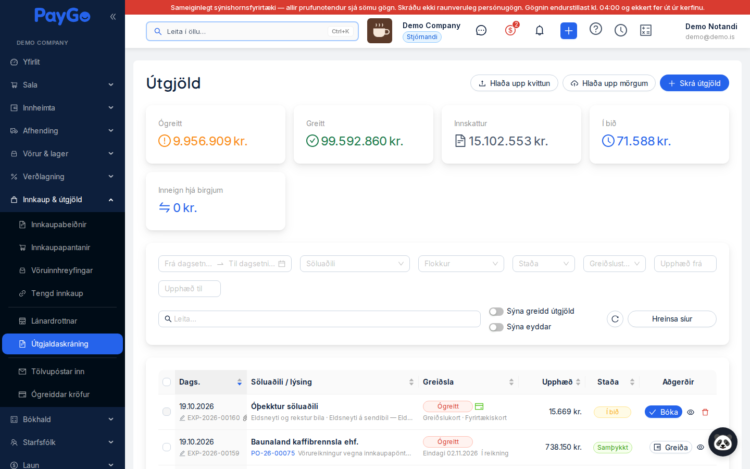Viewport: 750px width, 469px height.
Task: Click the PayGo logo
Action: point(63,16)
